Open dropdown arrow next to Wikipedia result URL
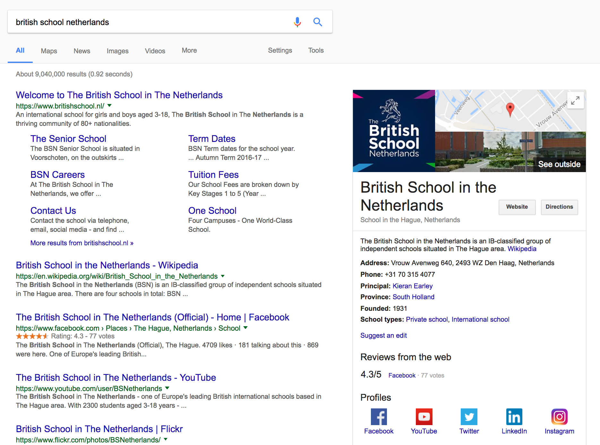 (x=223, y=276)
